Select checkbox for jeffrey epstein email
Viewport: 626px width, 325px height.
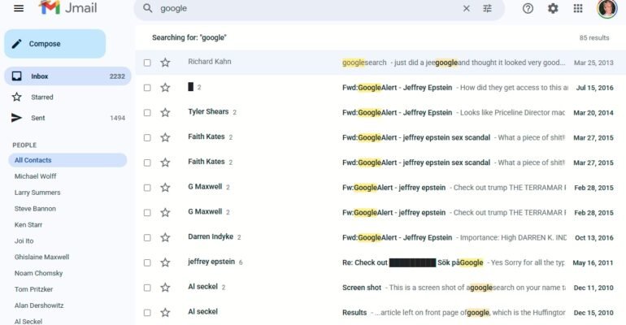(x=147, y=262)
